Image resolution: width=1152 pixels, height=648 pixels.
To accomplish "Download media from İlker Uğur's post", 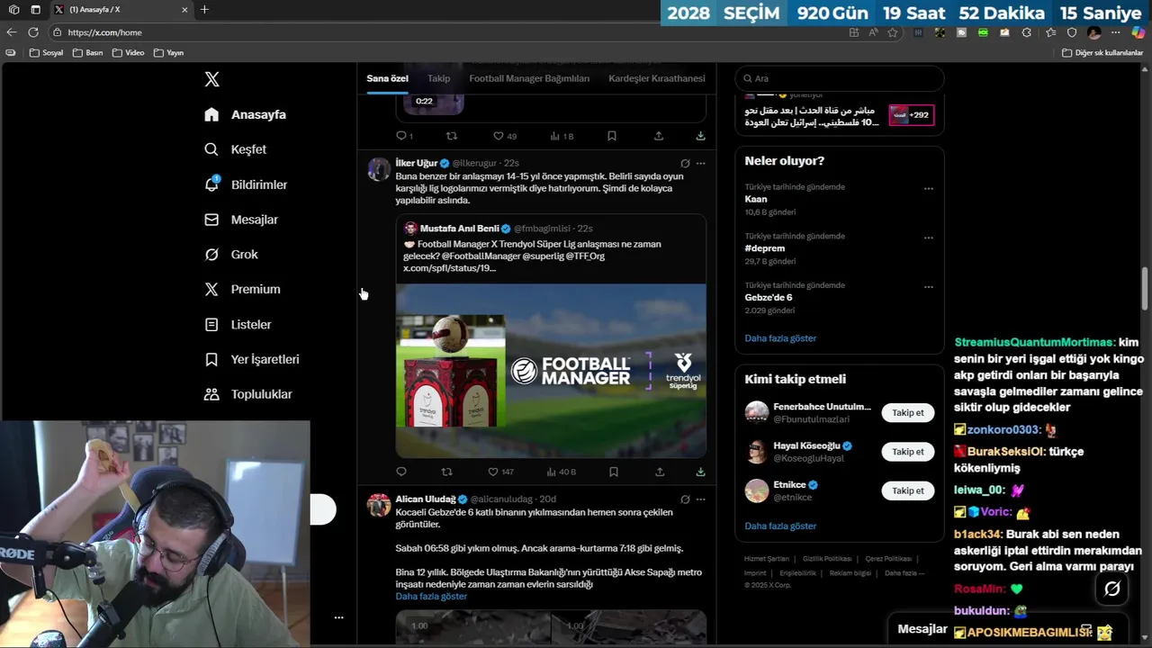I will pos(700,472).
